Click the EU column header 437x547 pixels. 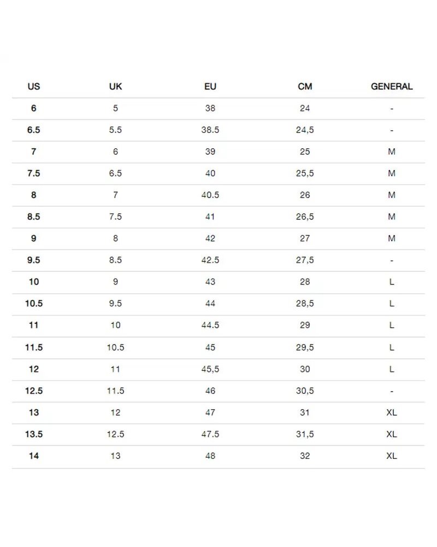tap(210, 86)
